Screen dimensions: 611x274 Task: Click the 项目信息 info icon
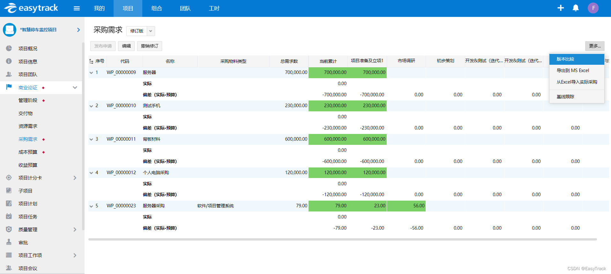pyautogui.click(x=9, y=61)
